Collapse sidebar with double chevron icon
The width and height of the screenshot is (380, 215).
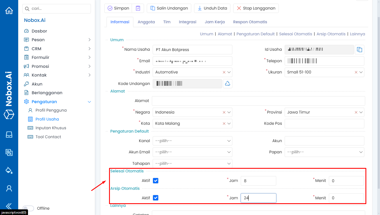(x=9, y=206)
